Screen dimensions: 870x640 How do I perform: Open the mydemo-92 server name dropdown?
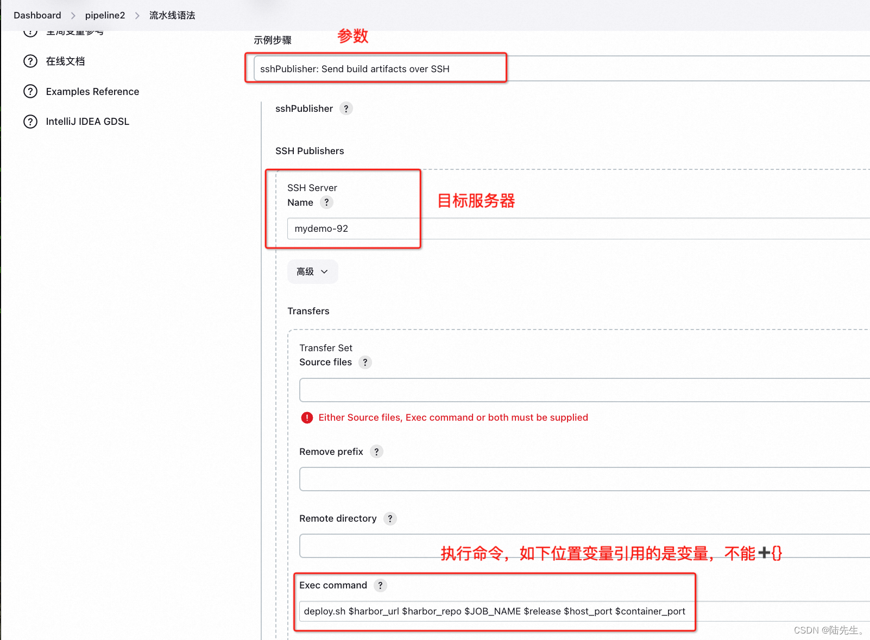(578, 229)
